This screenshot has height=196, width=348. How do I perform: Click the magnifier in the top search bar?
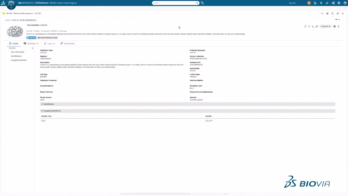(x=197, y=3)
